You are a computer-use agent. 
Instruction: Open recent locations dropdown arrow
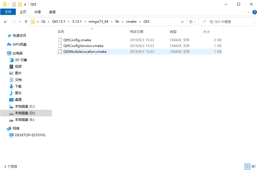click(x=20, y=22)
